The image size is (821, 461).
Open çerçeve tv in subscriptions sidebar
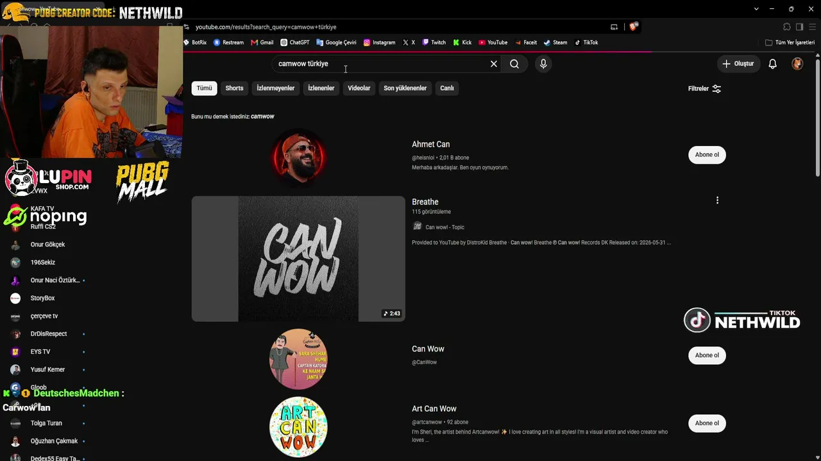coord(44,316)
